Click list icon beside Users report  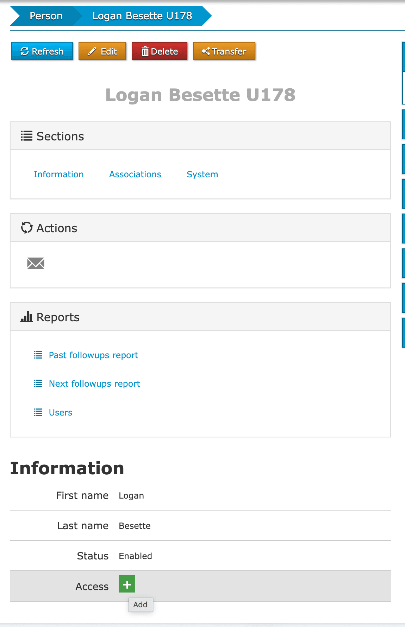[38, 412]
